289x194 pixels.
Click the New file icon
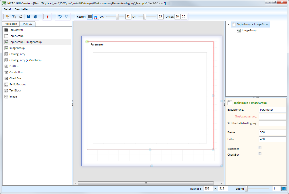pos(8,17)
